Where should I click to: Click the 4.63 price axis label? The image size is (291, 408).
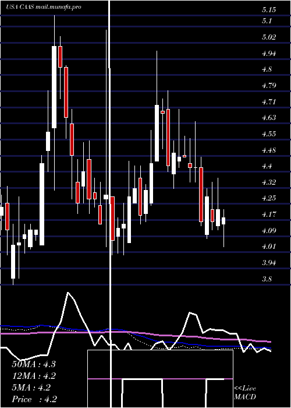[269, 118]
